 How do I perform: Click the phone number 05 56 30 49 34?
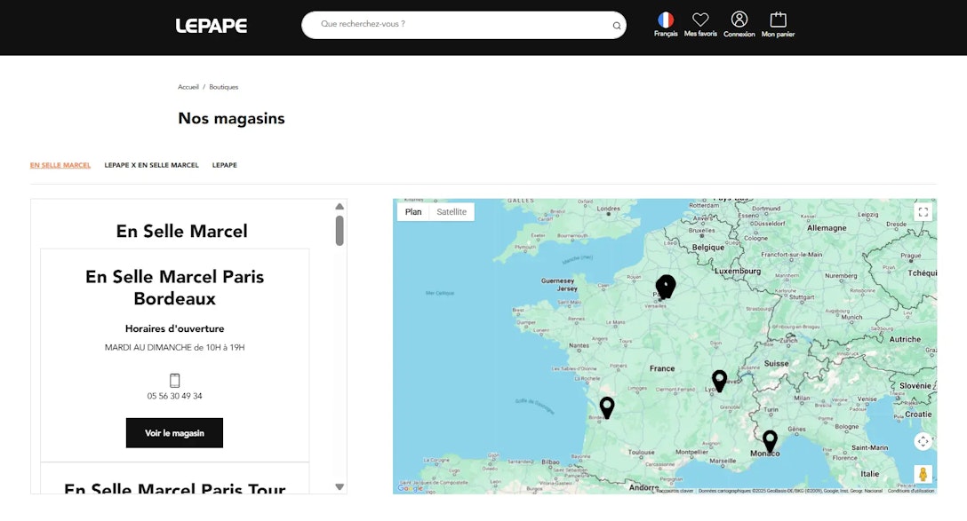[174, 396]
